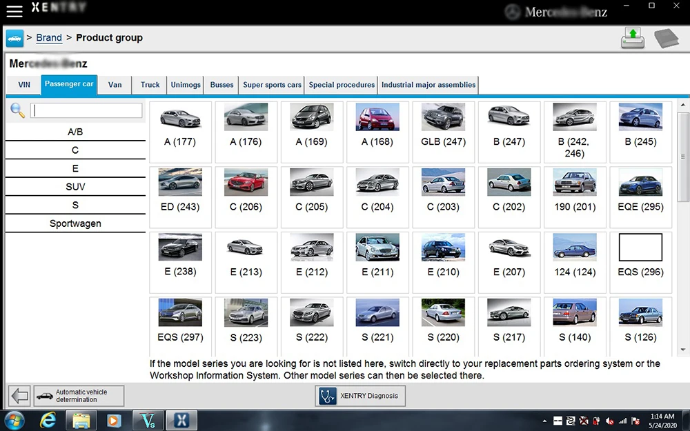
Task: Select the A (177) model series
Action: coord(180,132)
